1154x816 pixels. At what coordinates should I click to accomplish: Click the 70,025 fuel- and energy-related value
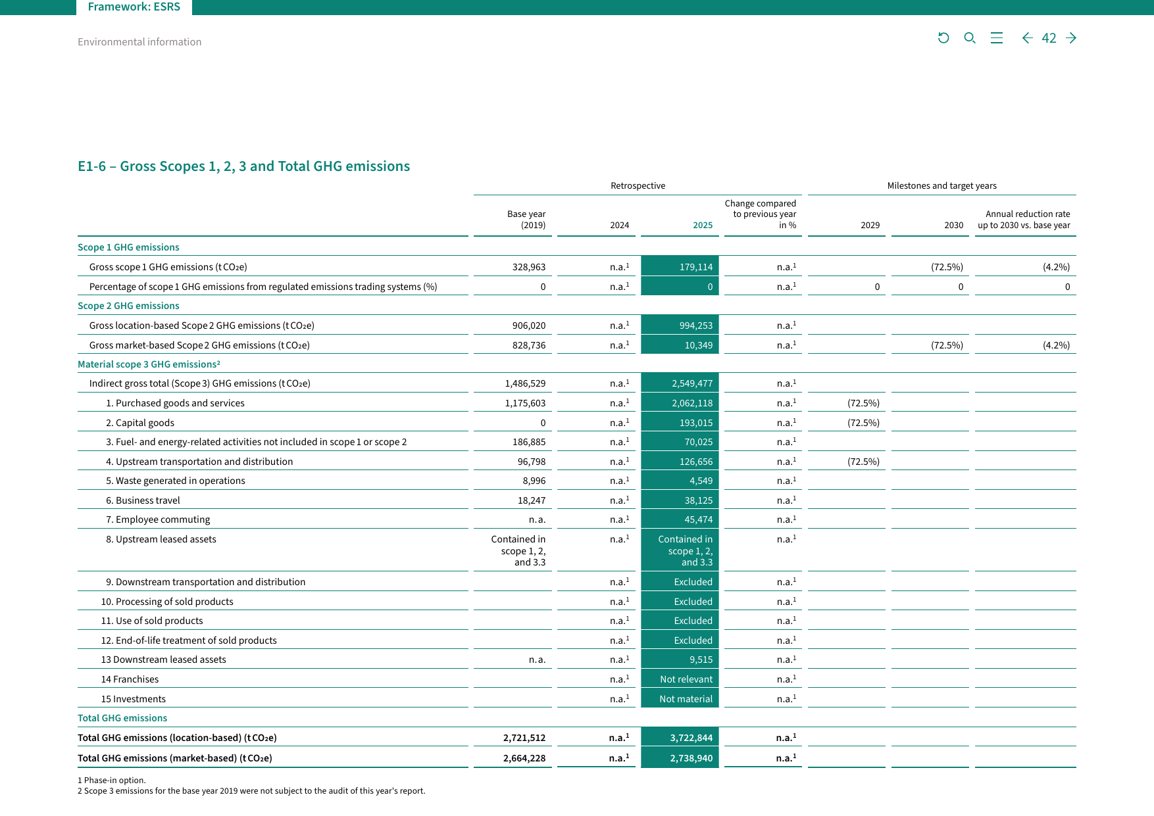click(x=680, y=441)
